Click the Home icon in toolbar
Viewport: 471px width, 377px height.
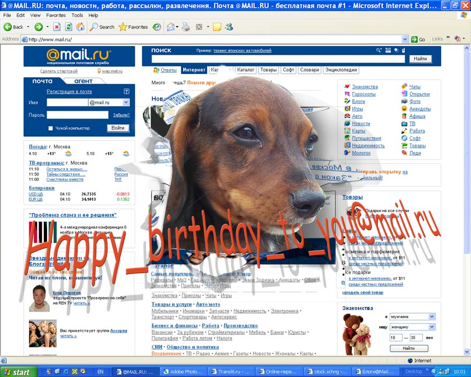80,27
